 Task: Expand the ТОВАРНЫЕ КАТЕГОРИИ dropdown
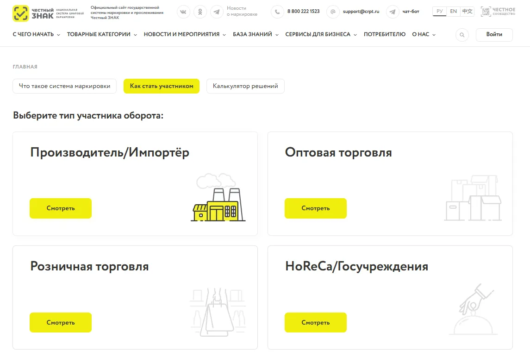tap(102, 35)
